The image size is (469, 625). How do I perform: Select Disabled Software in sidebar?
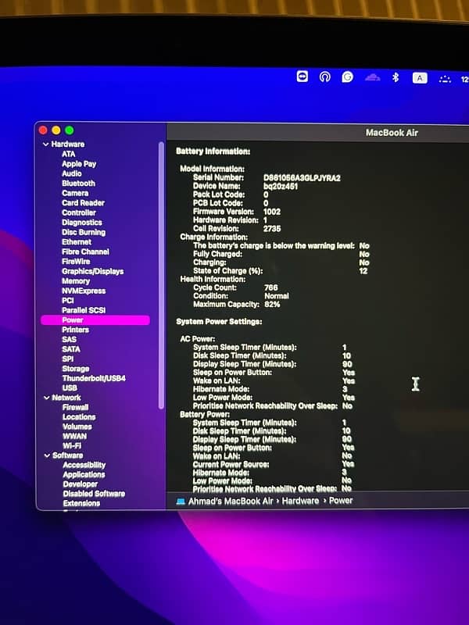94,494
